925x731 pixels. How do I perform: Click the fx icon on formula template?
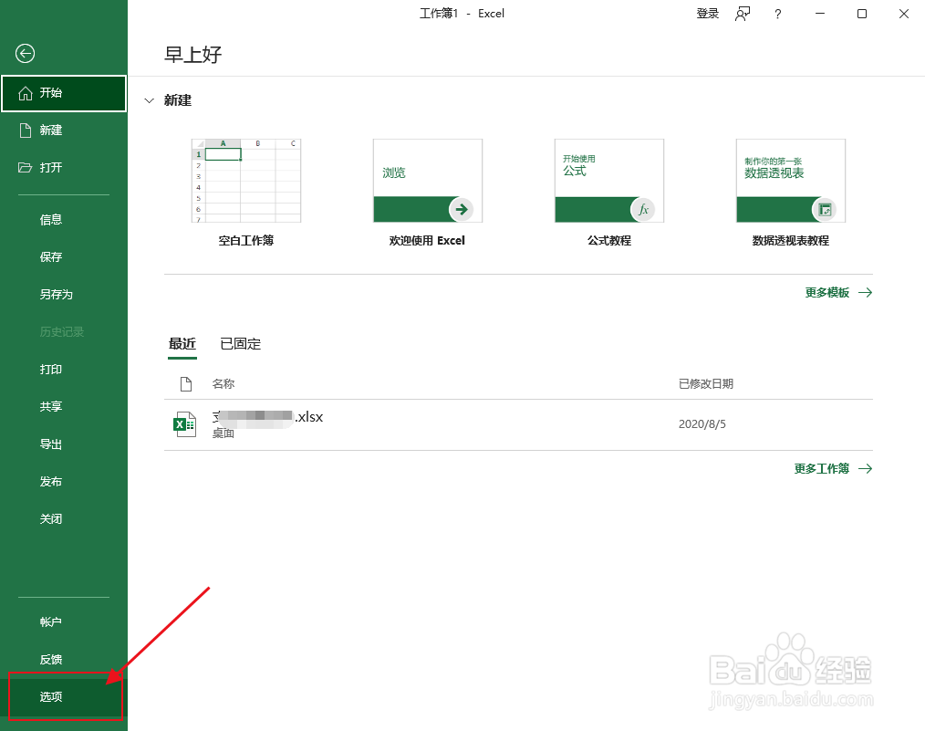(643, 210)
